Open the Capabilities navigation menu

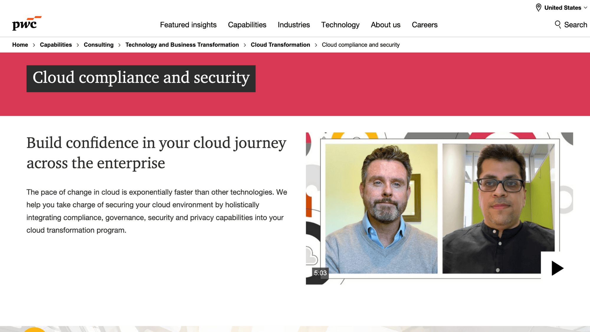(247, 25)
